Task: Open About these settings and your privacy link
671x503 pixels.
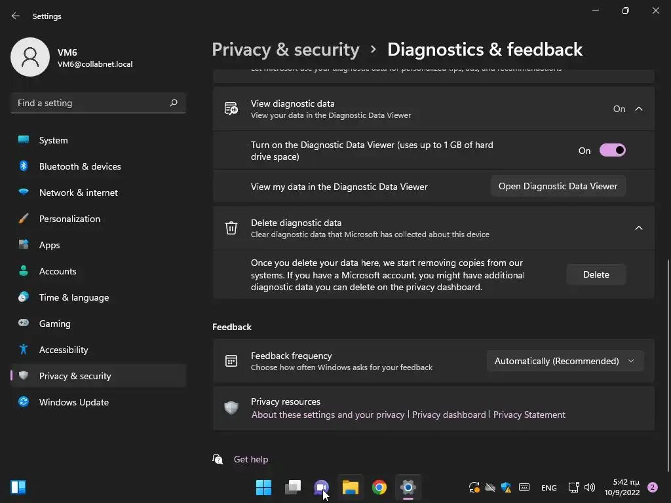Action: (328, 415)
